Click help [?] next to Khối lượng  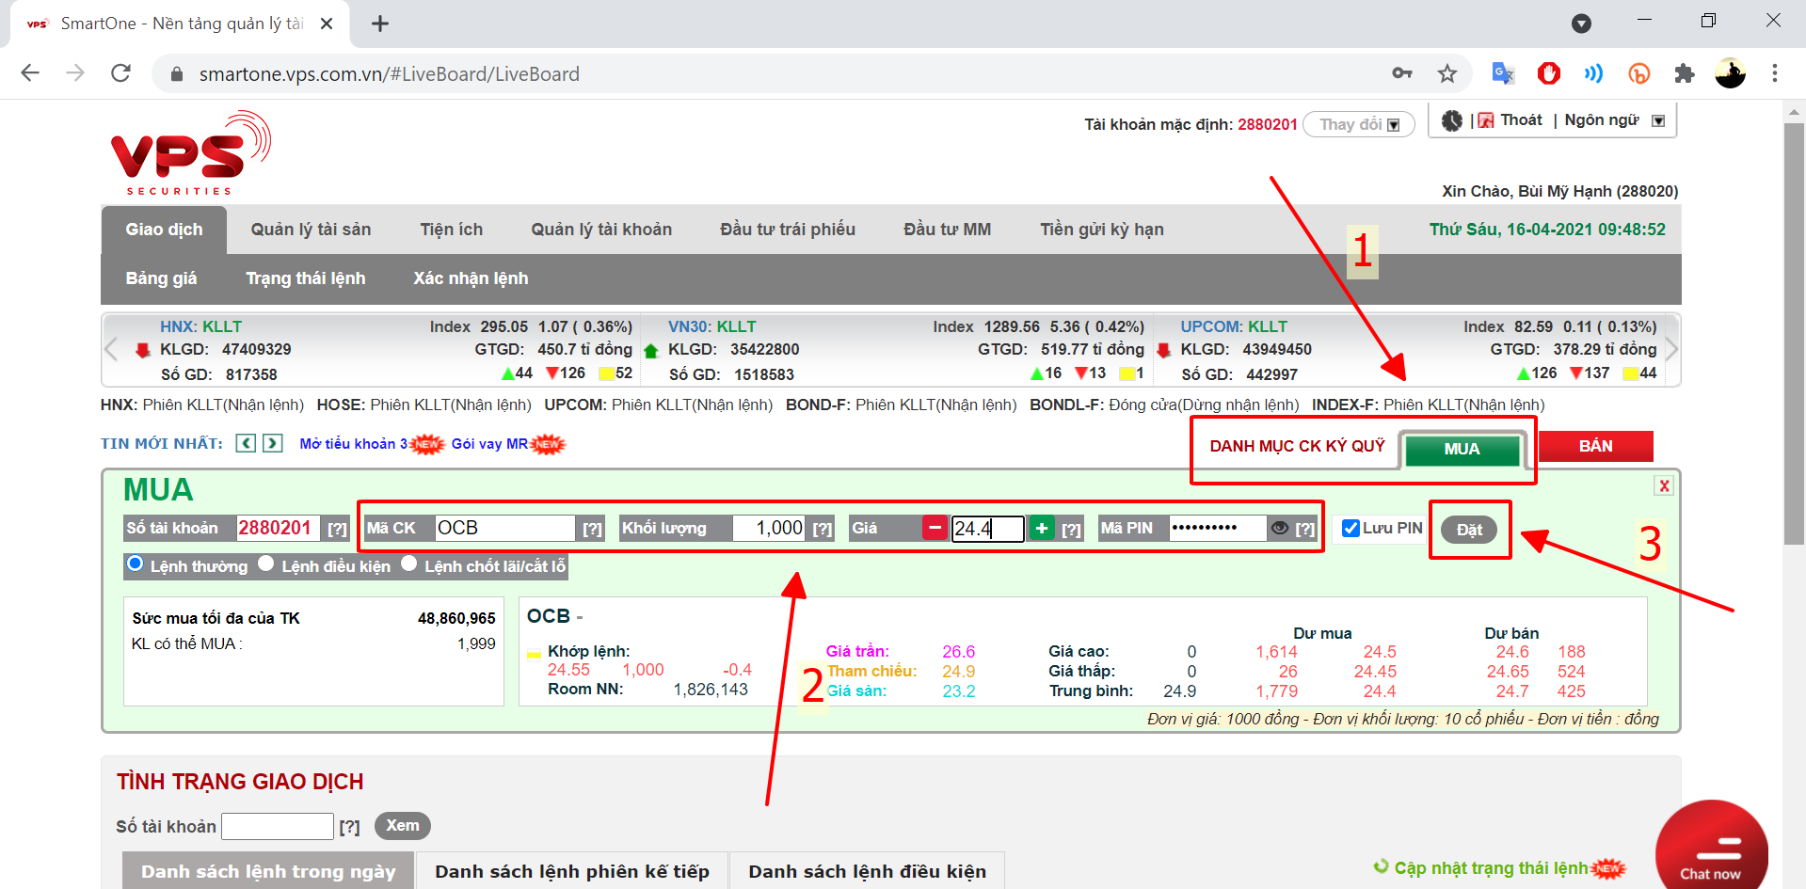[823, 529]
